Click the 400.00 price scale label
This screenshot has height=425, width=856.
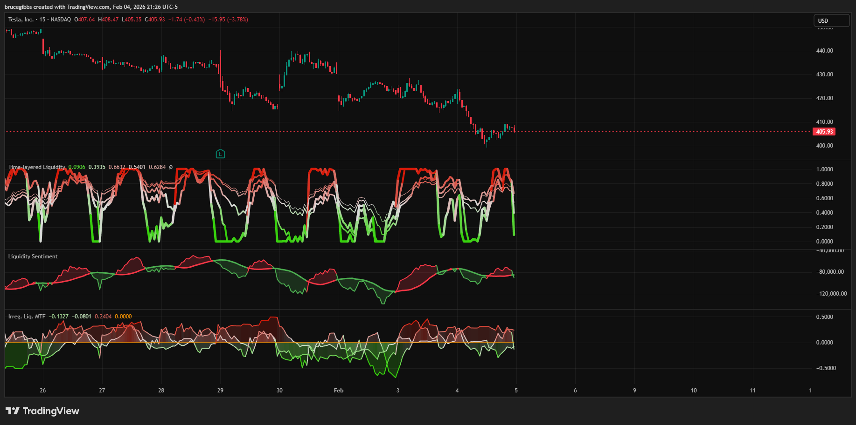[x=824, y=146]
